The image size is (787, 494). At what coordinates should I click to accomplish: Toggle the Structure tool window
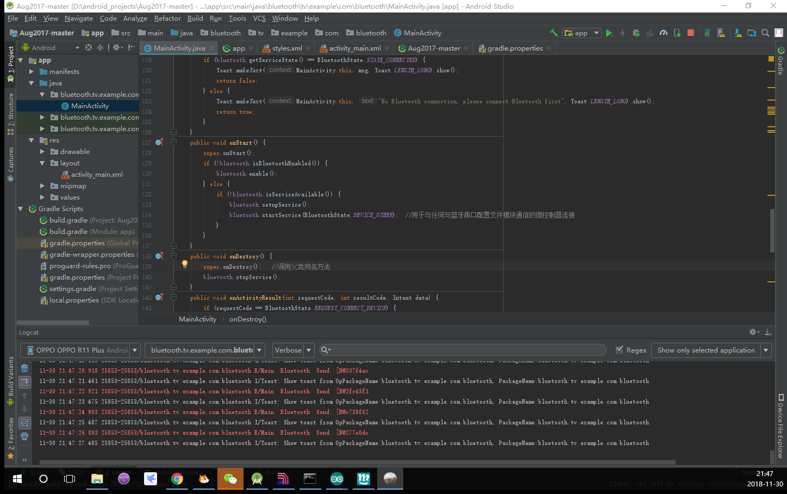(x=11, y=114)
